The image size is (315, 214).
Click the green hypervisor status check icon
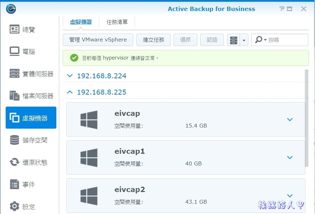click(x=74, y=58)
